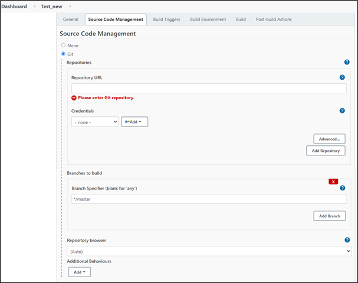The height and width of the screenshot is (283, 358).
Task: Click help icon beside Repositories heading
Action: point(346,62)
